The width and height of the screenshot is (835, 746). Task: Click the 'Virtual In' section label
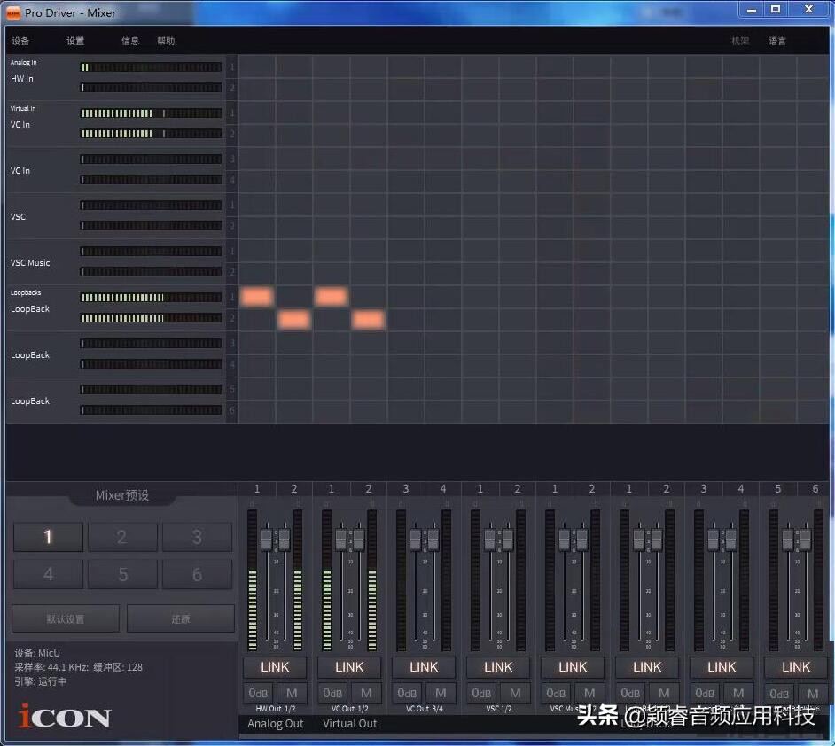point(23,109)
